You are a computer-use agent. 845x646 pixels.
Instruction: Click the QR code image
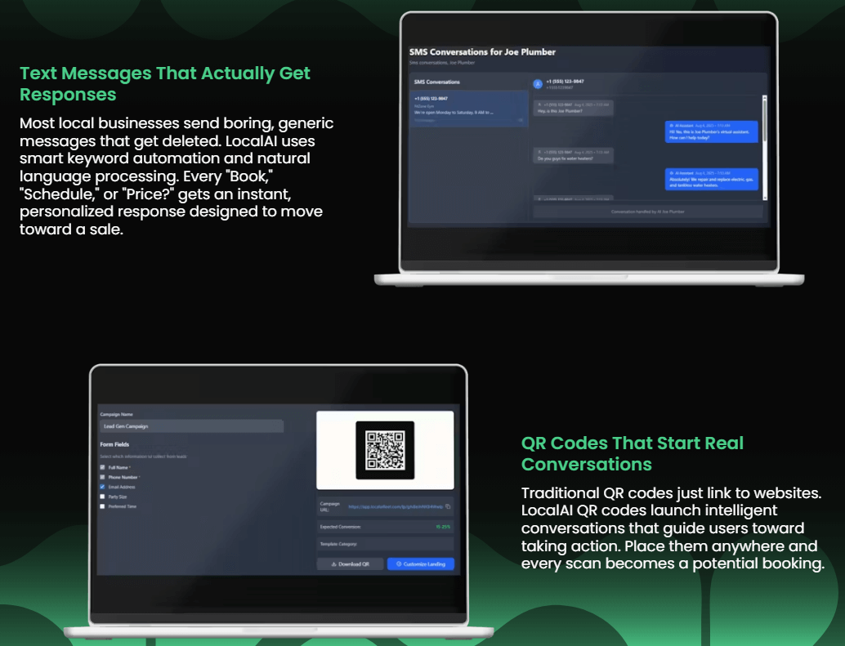coord(385,450)
